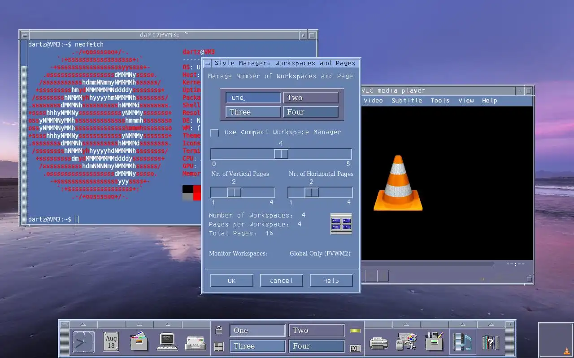Viewport: 574px width, 358px height.
Task: Open the VLC Tools menu
Action: 440,101
